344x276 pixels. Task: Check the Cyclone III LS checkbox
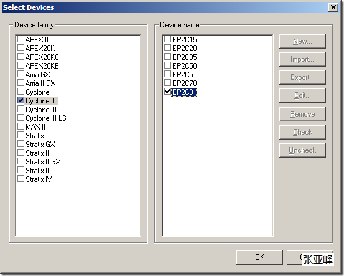[21, 118]
